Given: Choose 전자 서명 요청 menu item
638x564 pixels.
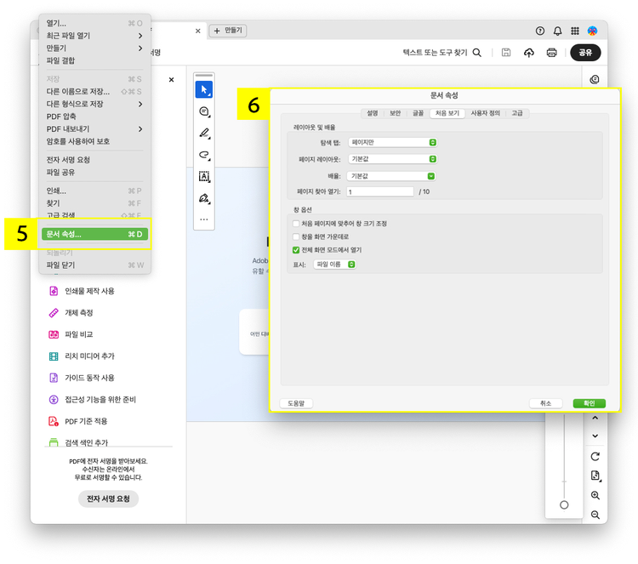Looking at the screenshot, I should tap(94, 160).
